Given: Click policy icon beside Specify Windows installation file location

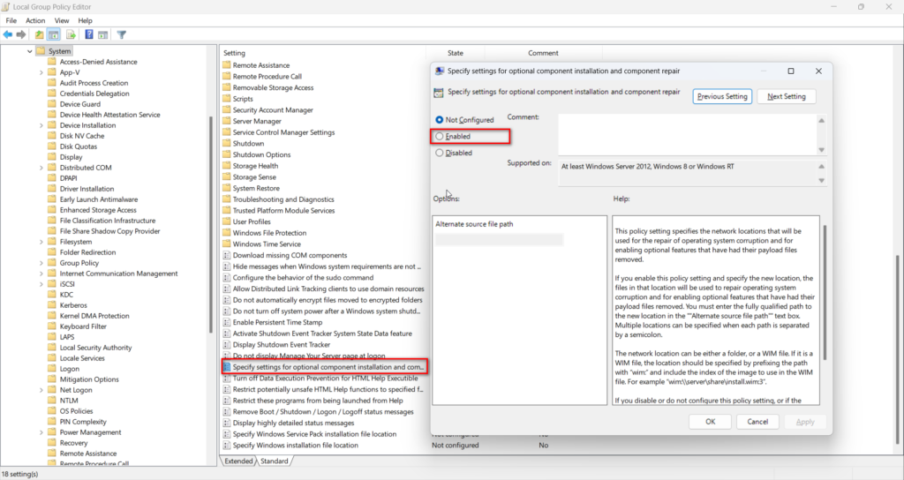Looking at the screenshot, I should click(x=227, y=445).
